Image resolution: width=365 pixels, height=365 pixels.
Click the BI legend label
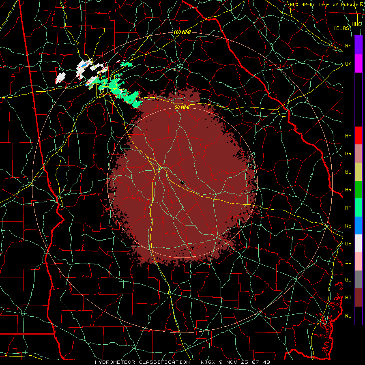[348, 298]
